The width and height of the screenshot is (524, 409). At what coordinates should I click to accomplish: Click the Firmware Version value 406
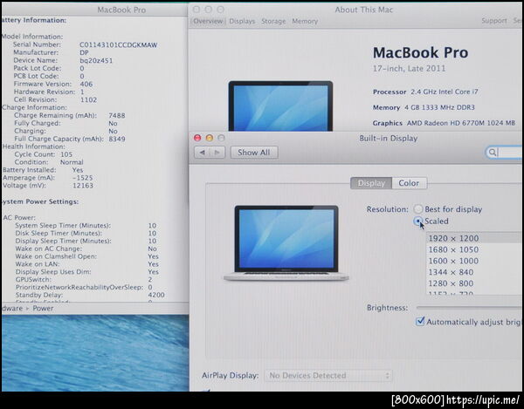tap(86, 84)
